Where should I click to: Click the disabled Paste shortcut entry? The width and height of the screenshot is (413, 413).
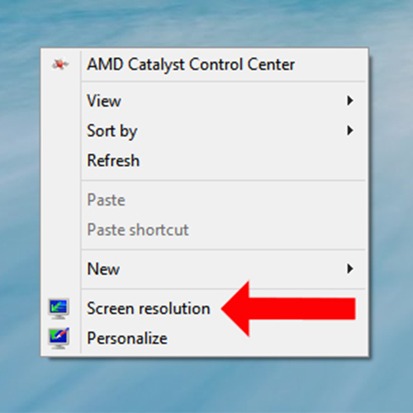204,230
